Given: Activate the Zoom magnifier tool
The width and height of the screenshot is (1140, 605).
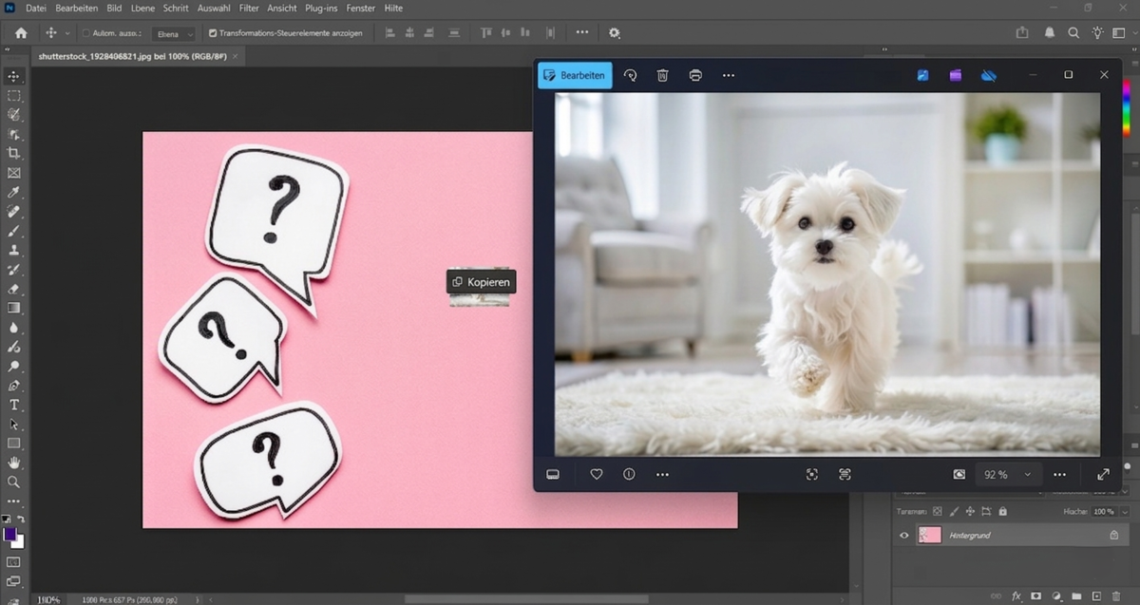Looking at the screenshot, I should pyautogui.click(x=13, y=482).
